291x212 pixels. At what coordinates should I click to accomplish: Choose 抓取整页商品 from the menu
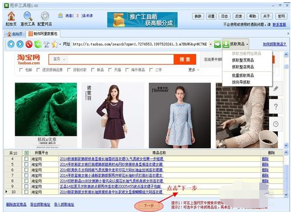coord(243,60)
